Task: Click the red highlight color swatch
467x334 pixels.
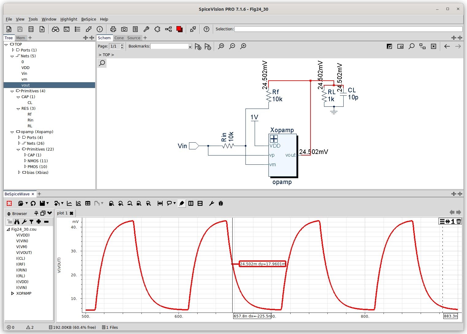Action: pyautogui.click(x=179, y=29)
